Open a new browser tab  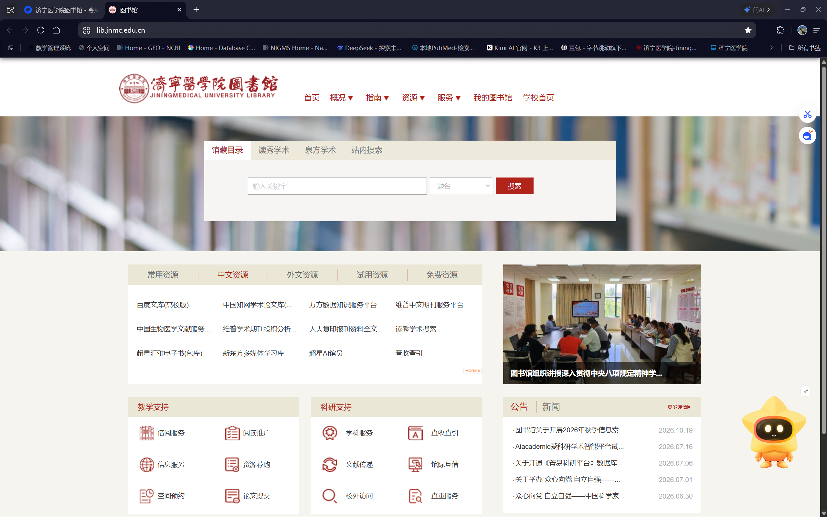point(196,10)
